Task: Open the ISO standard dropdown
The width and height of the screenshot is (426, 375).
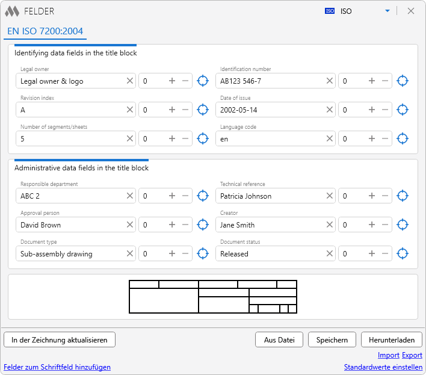Action: click(387, 11)
